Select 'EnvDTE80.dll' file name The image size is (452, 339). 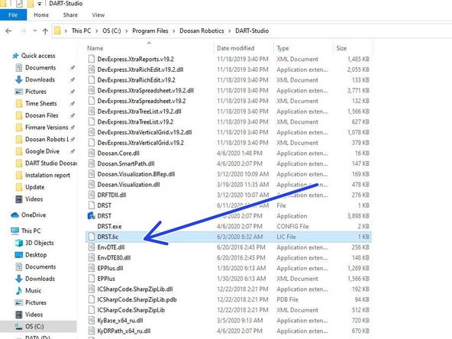pos(114,258)
